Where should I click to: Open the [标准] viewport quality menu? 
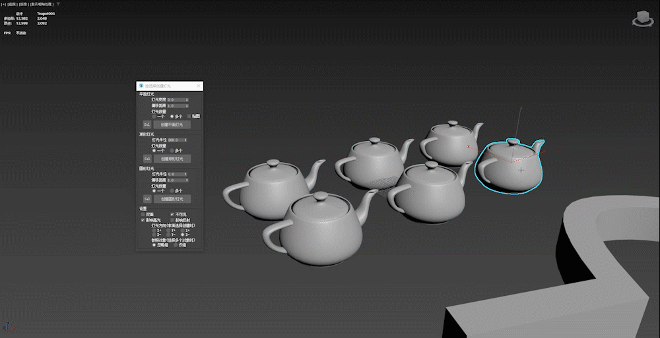click(23, 4)
